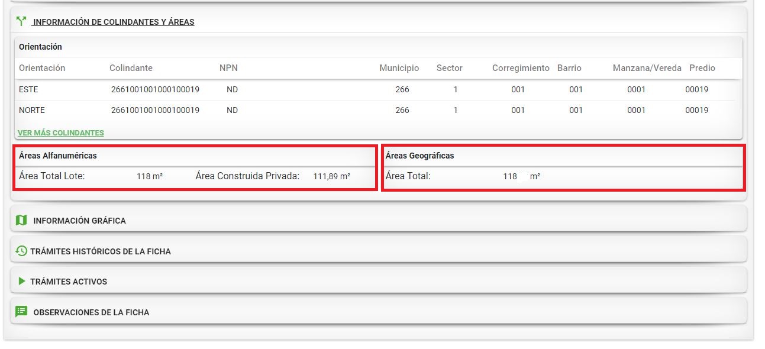765x349 pixels.
Task: Expand Observaciones de la Ficha title text
Action: [x=91, y=312]
